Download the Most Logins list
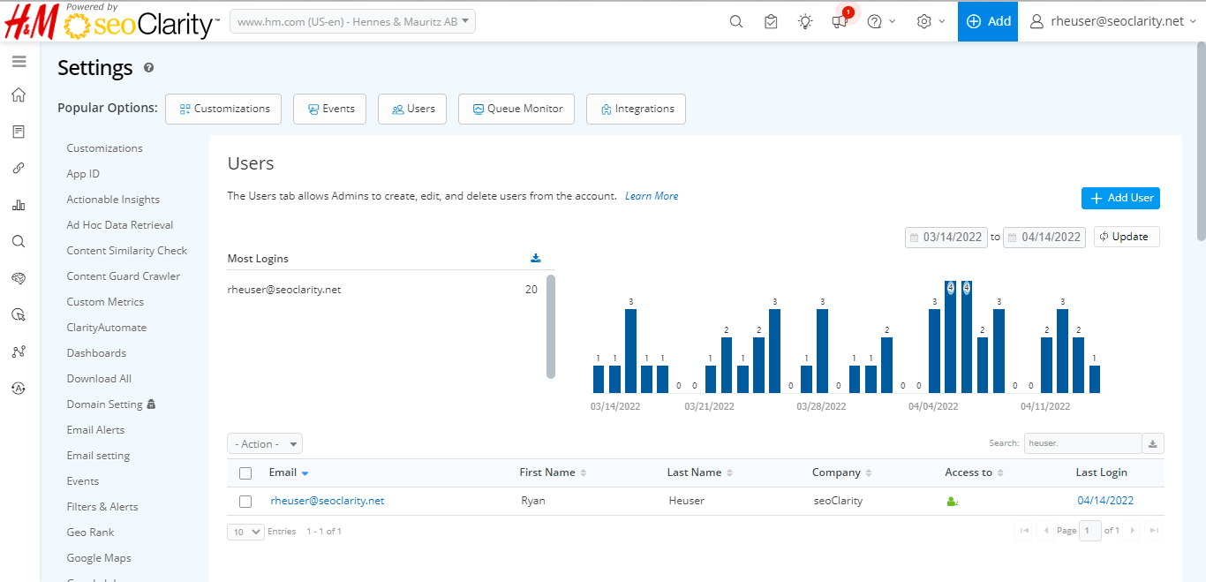 click(535, 259)
